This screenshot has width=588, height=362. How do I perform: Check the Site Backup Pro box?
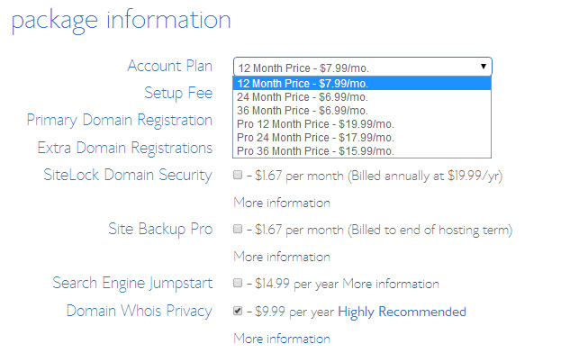click(238, 230)
